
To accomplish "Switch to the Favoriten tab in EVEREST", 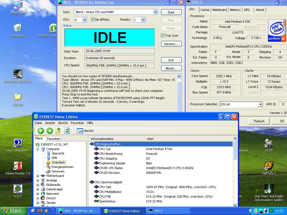I will (x=54, y=139).
